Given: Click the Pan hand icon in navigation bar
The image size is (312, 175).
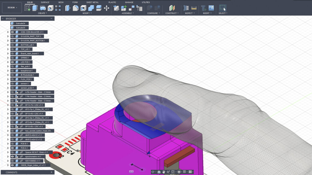Looking at the screenshot, I should click(x=164, y=172).
